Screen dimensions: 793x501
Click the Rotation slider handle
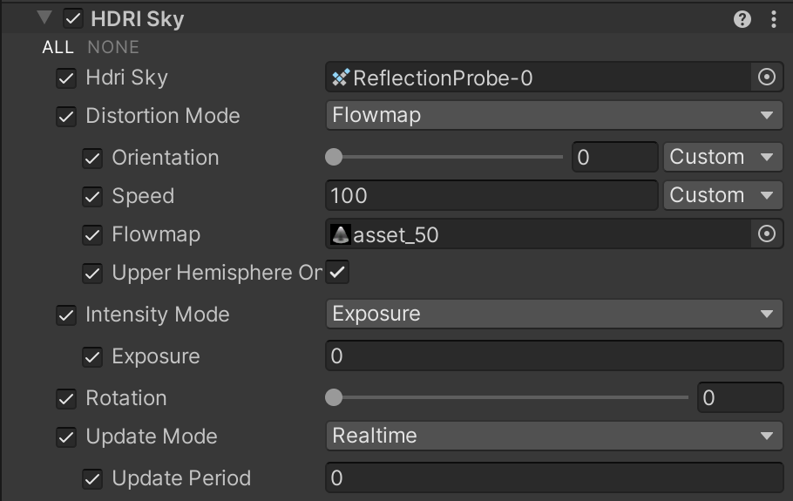334,398
